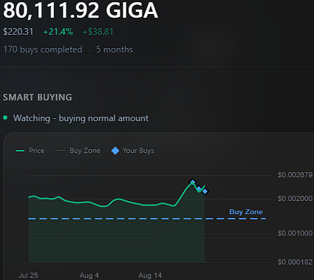The image size is (314, 280).
Task: Click the blue diamond Your Buys legend icon
Action: click(x=115, y=151)
